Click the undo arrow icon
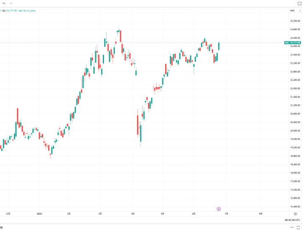Screen dimensions: 302x231 [x=4, y=3]
